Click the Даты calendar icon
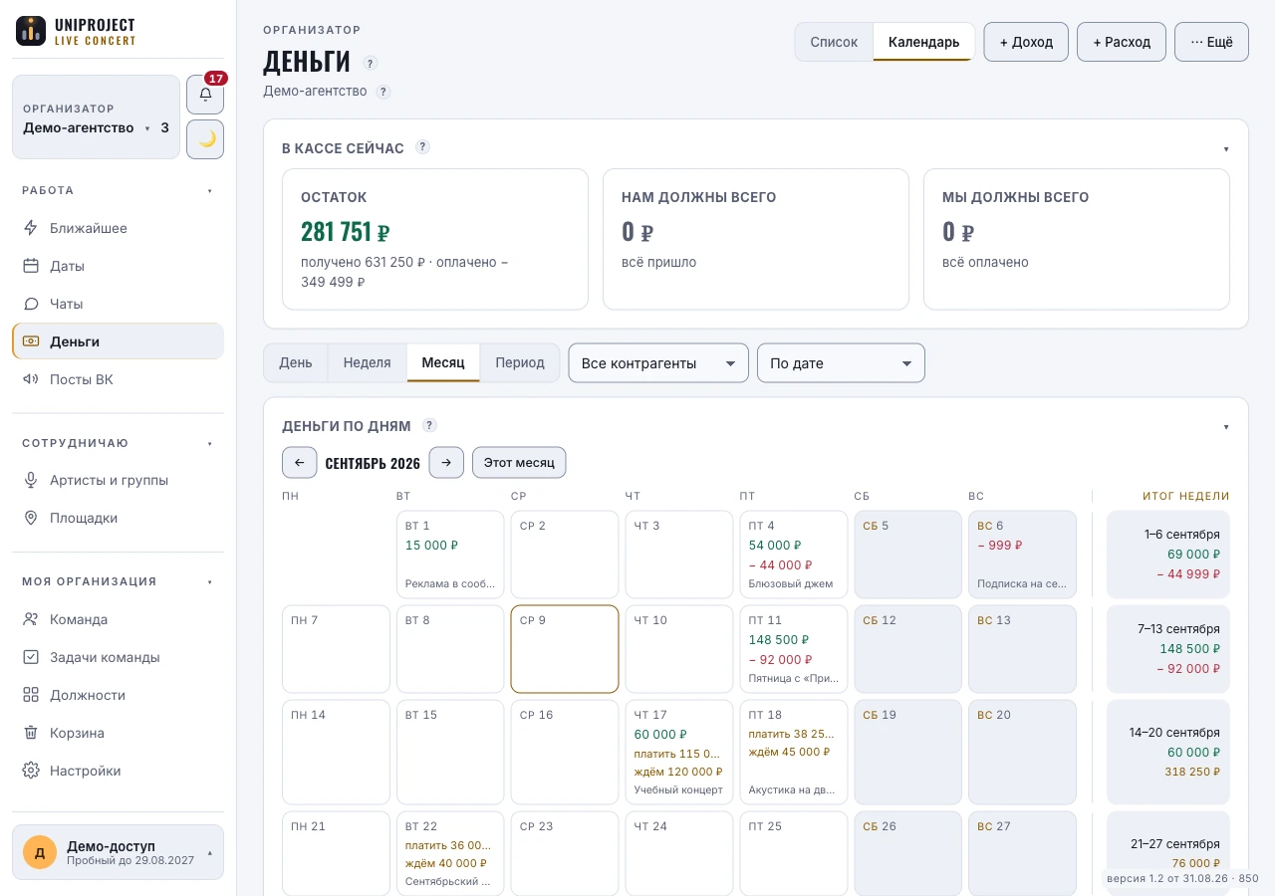1275x896 pixels. tap(31, 266)
